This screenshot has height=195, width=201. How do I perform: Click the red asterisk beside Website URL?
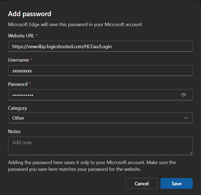coord(37,36)
